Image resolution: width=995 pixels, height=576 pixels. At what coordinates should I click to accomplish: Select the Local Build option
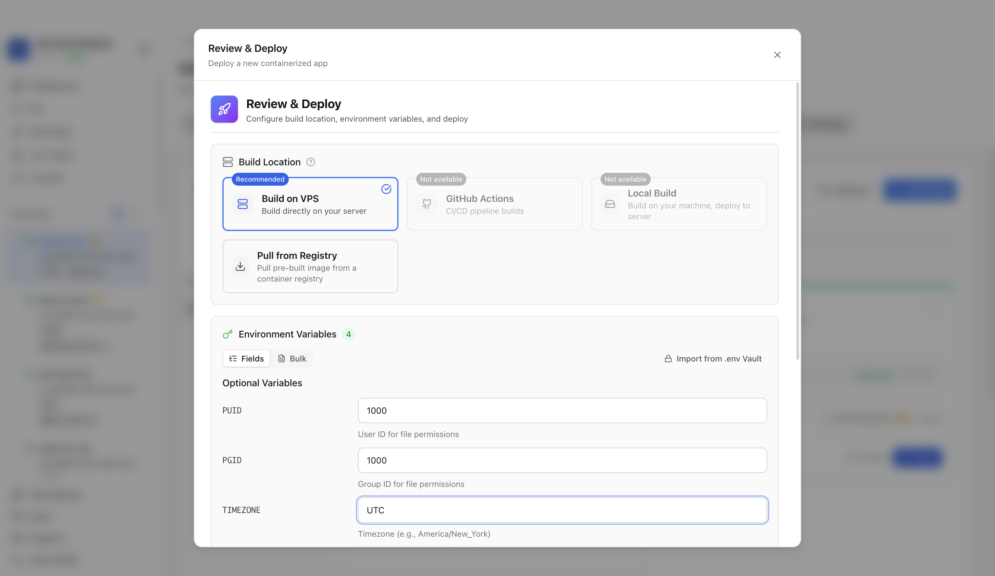coord(679,204)
